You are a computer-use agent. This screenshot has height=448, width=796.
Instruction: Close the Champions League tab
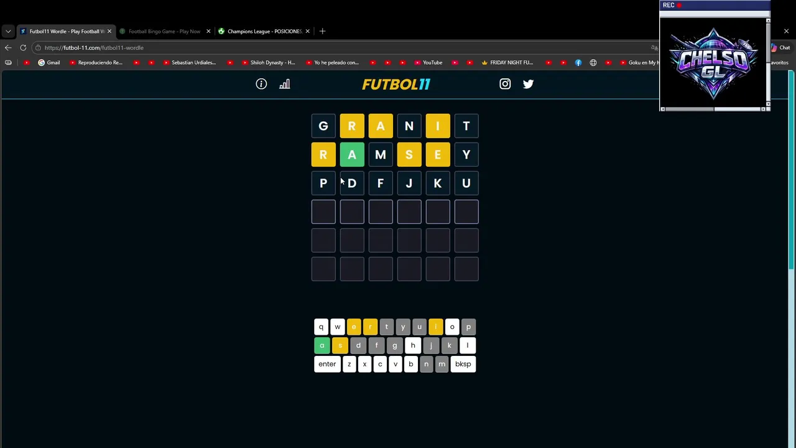tap(308, 31)
